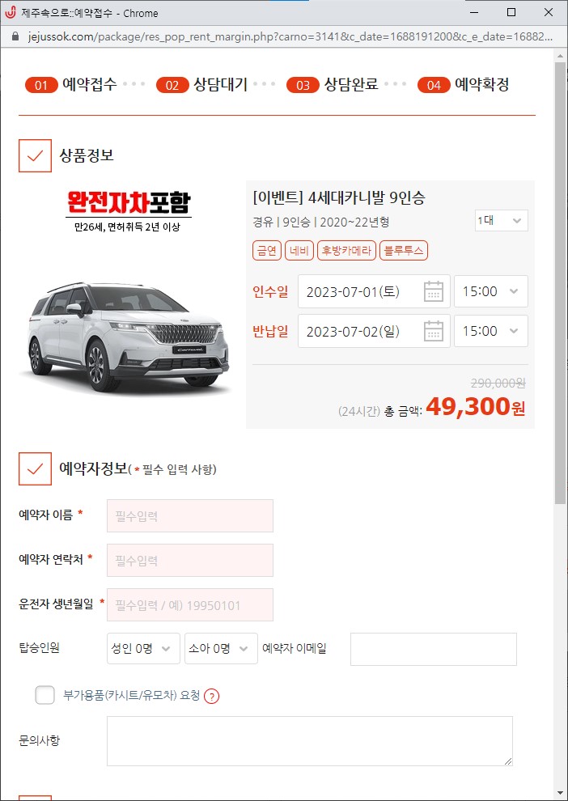Screen dimensions: 568x801
Task: Expand the 소아 0명 passenger dropdown
Action: tap(221, 648)
